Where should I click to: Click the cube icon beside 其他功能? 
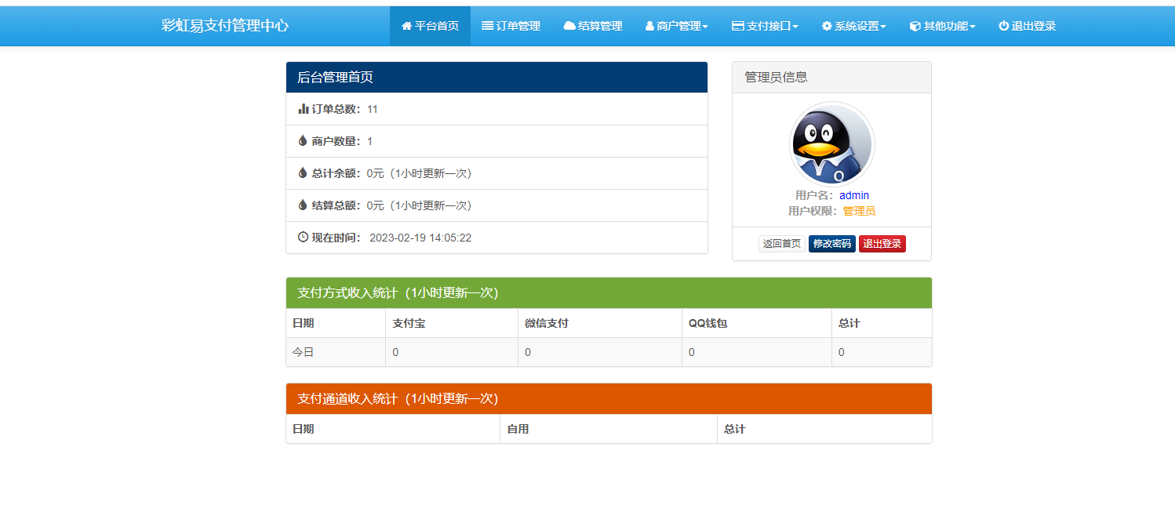point(915,26)
